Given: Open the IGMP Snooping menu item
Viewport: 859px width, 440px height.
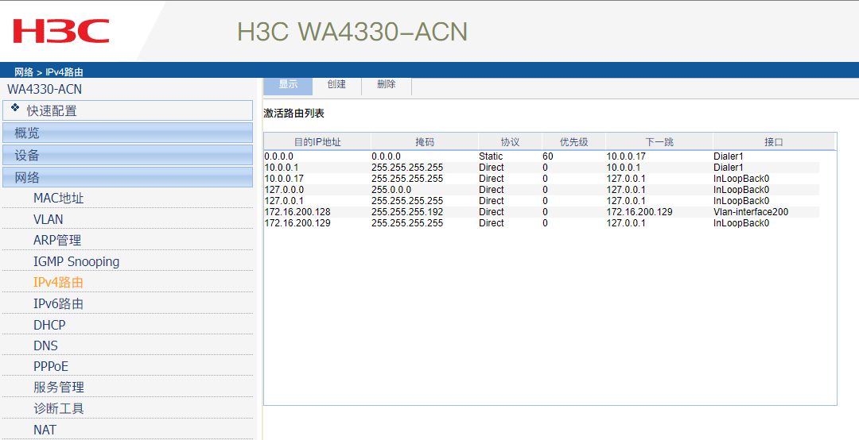Looking at the screenshot, I should (x=76, y=261).
